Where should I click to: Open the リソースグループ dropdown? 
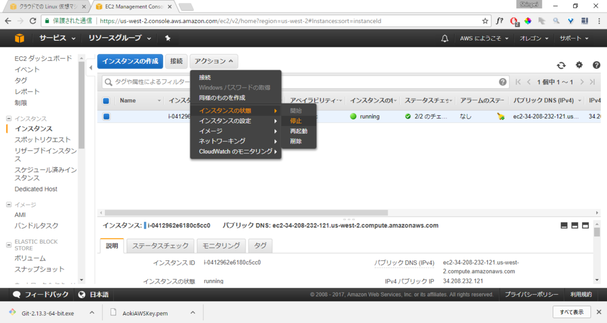(119, 38)
